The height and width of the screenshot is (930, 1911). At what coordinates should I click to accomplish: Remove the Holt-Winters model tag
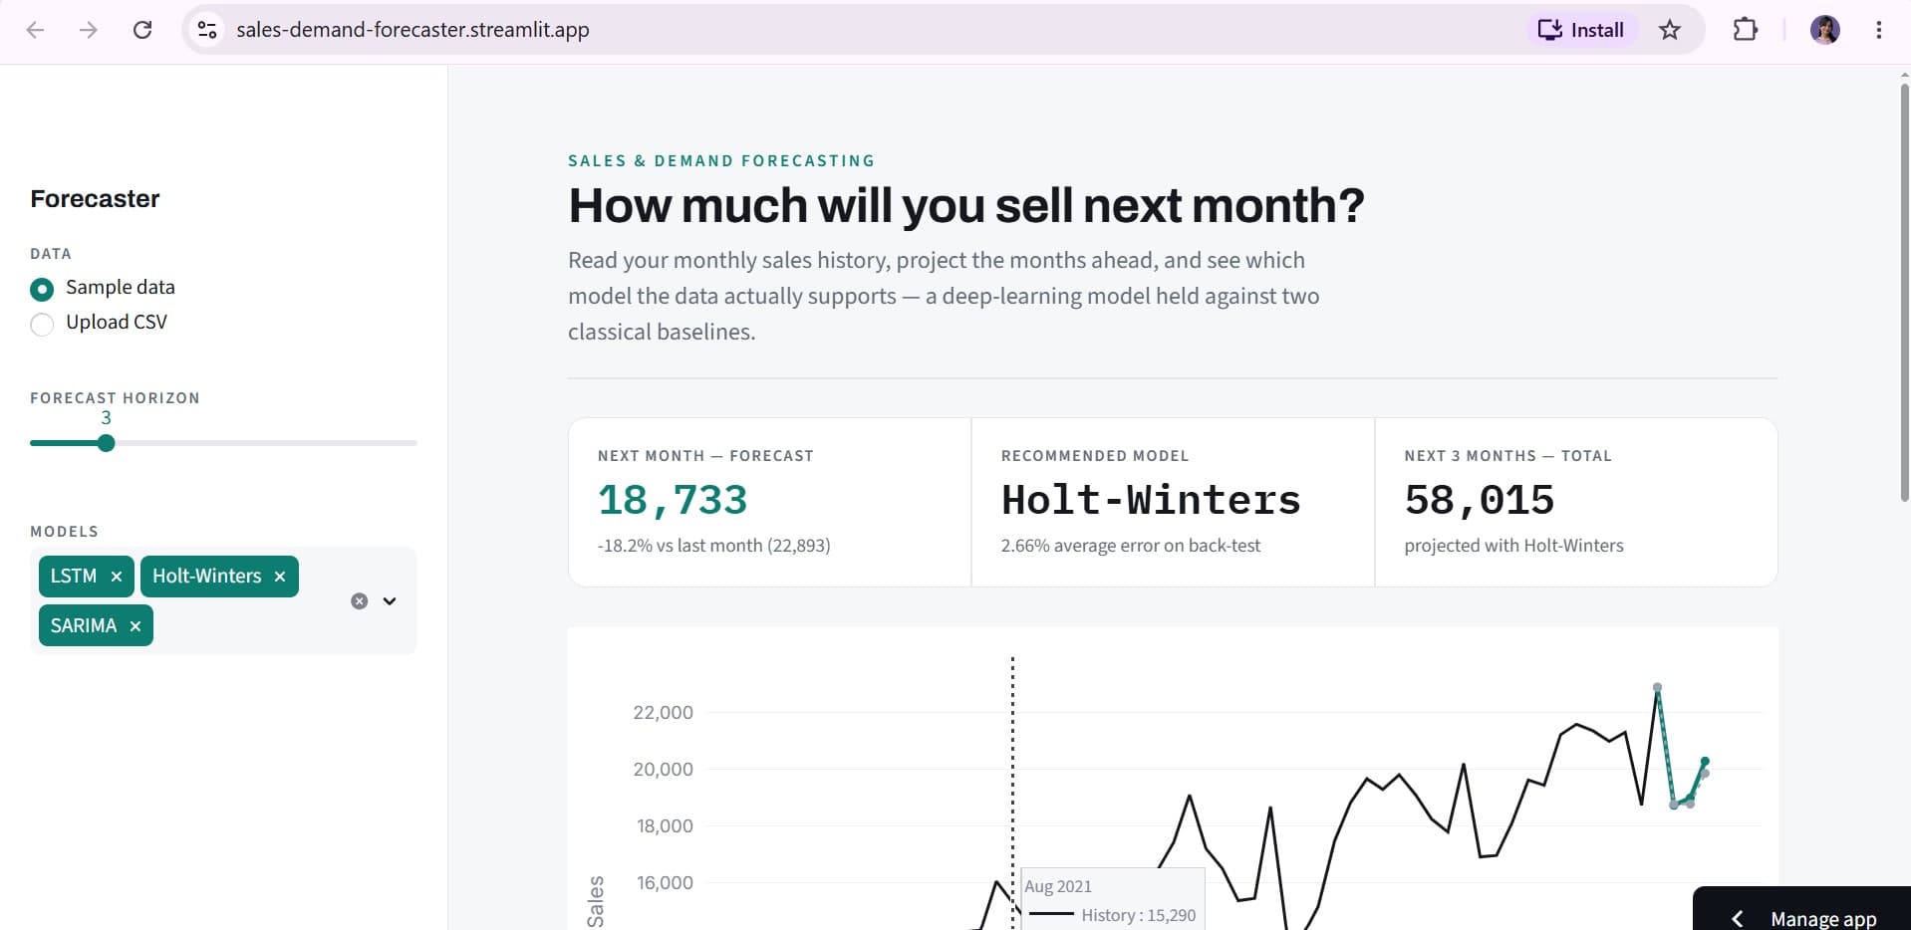[x=280, y=577]
